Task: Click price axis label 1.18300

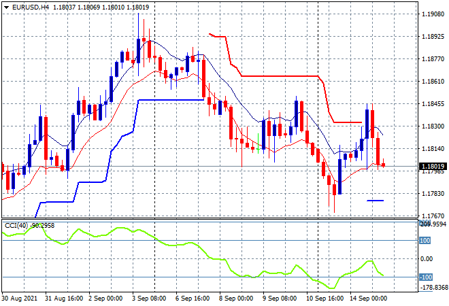Action: click(433, 126)
